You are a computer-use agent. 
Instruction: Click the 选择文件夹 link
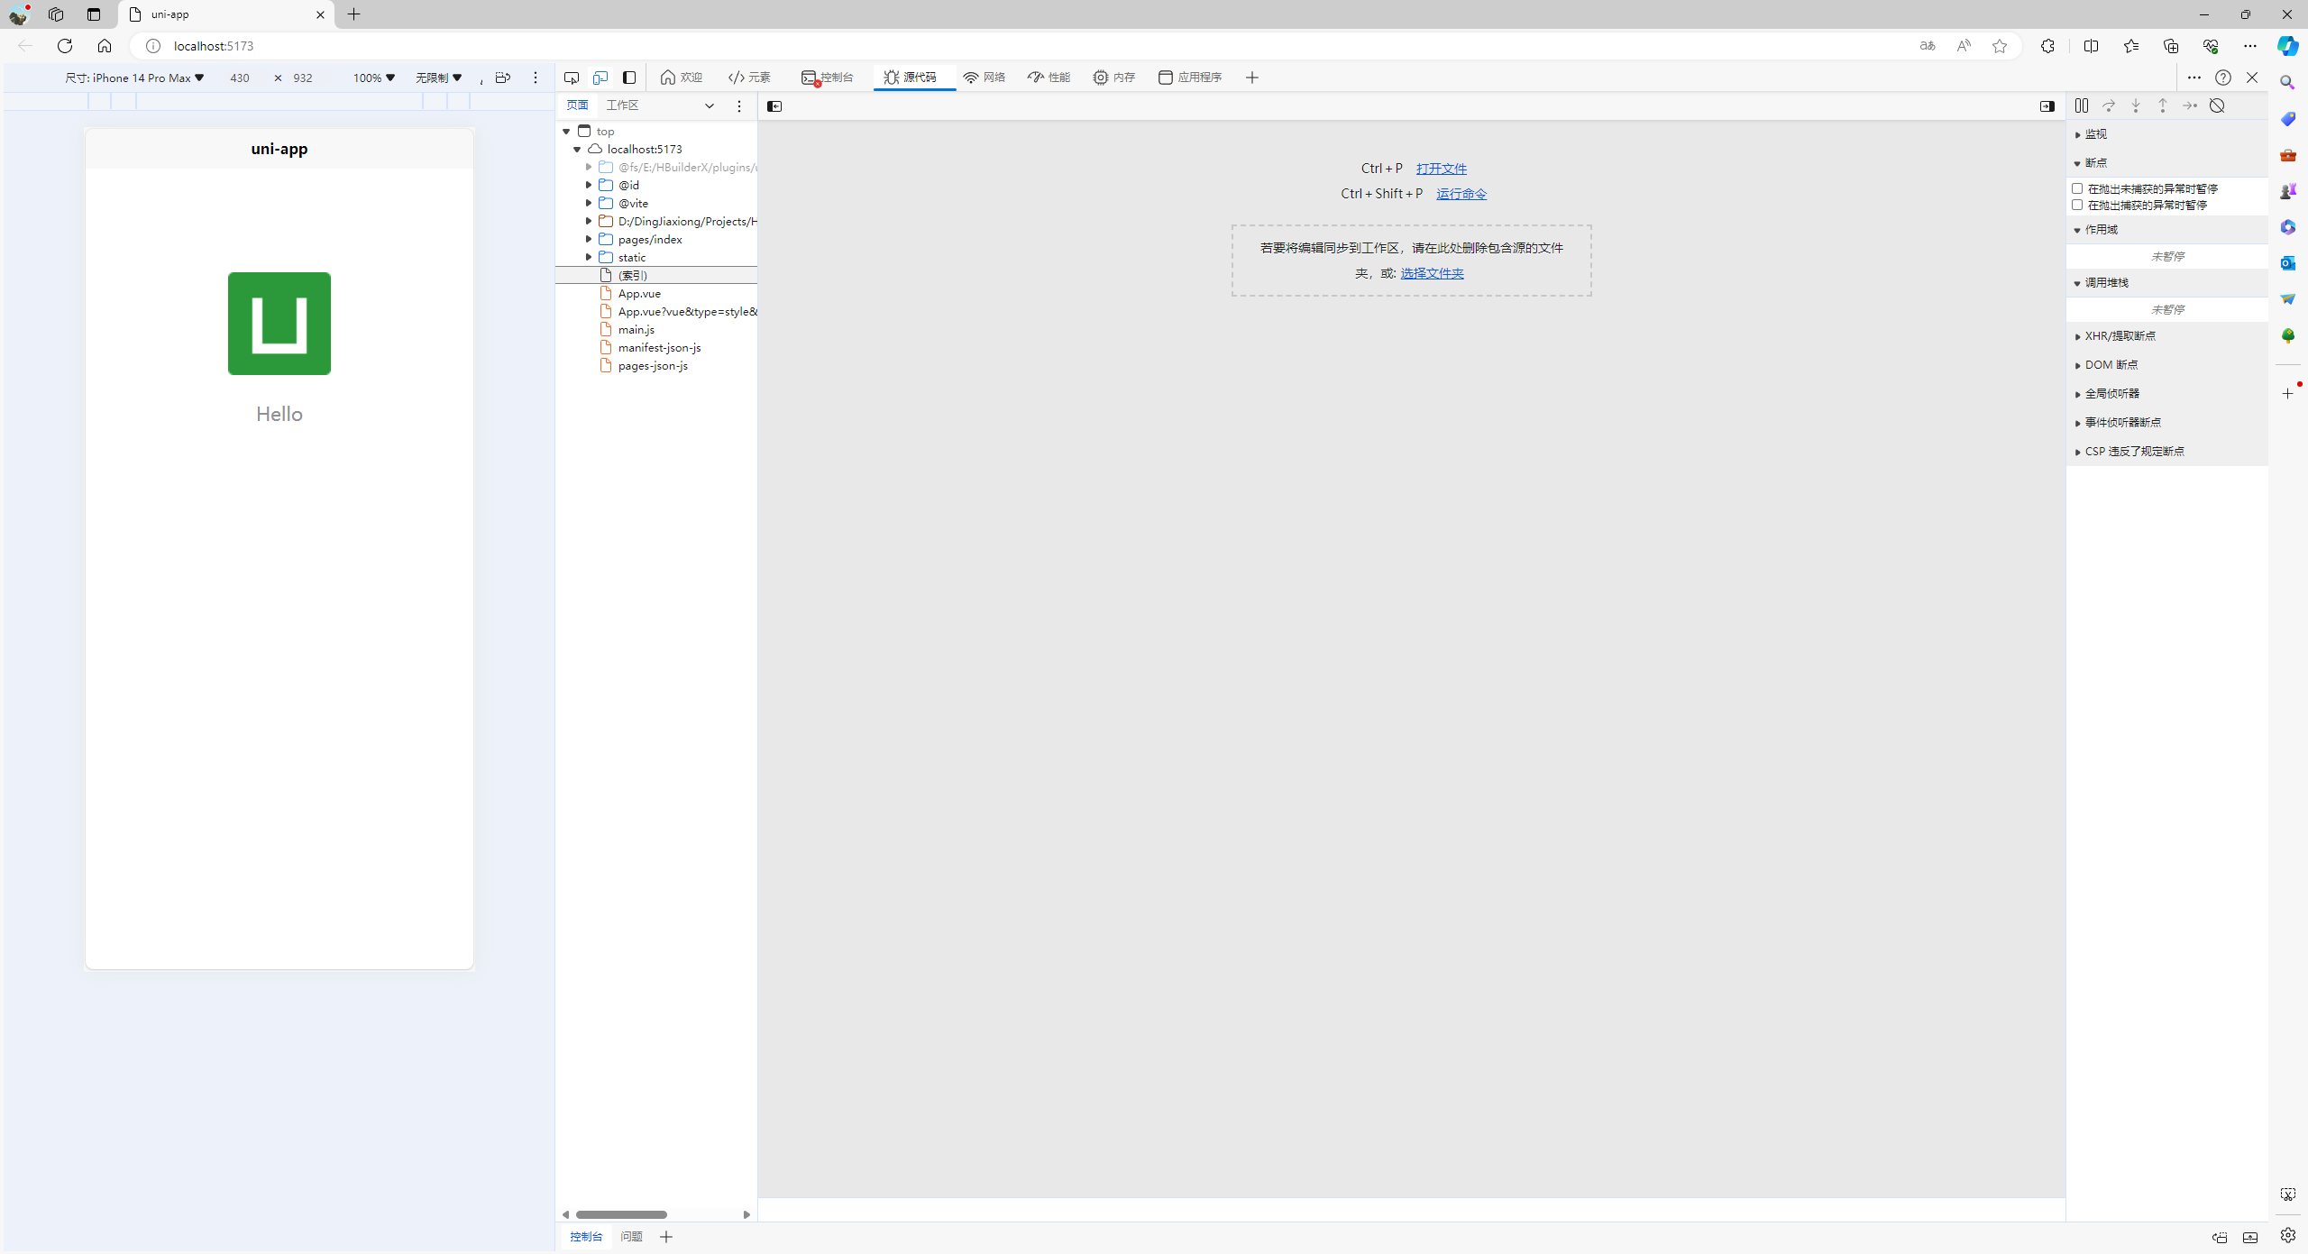pos(1432,273)
